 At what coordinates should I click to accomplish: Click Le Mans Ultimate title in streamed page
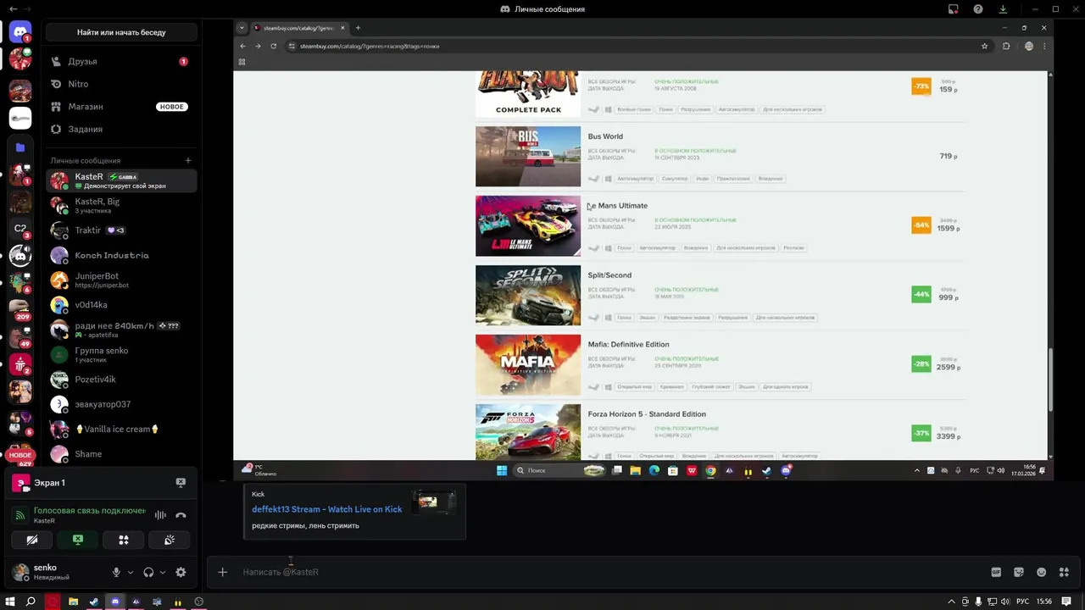[x=618, y=206]
